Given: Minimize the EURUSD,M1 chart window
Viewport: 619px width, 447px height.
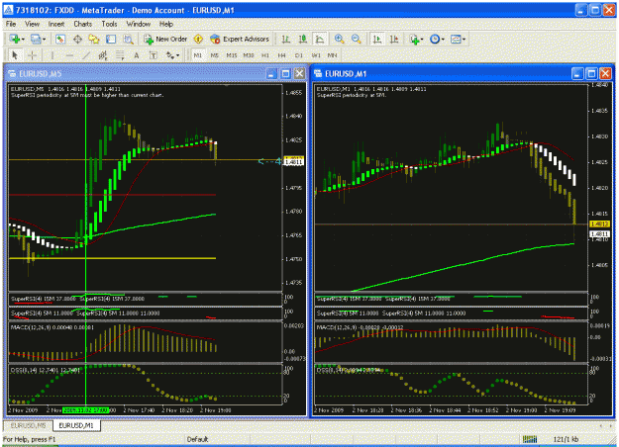Looking at the screenshot, I should click(x=577, y=74).
